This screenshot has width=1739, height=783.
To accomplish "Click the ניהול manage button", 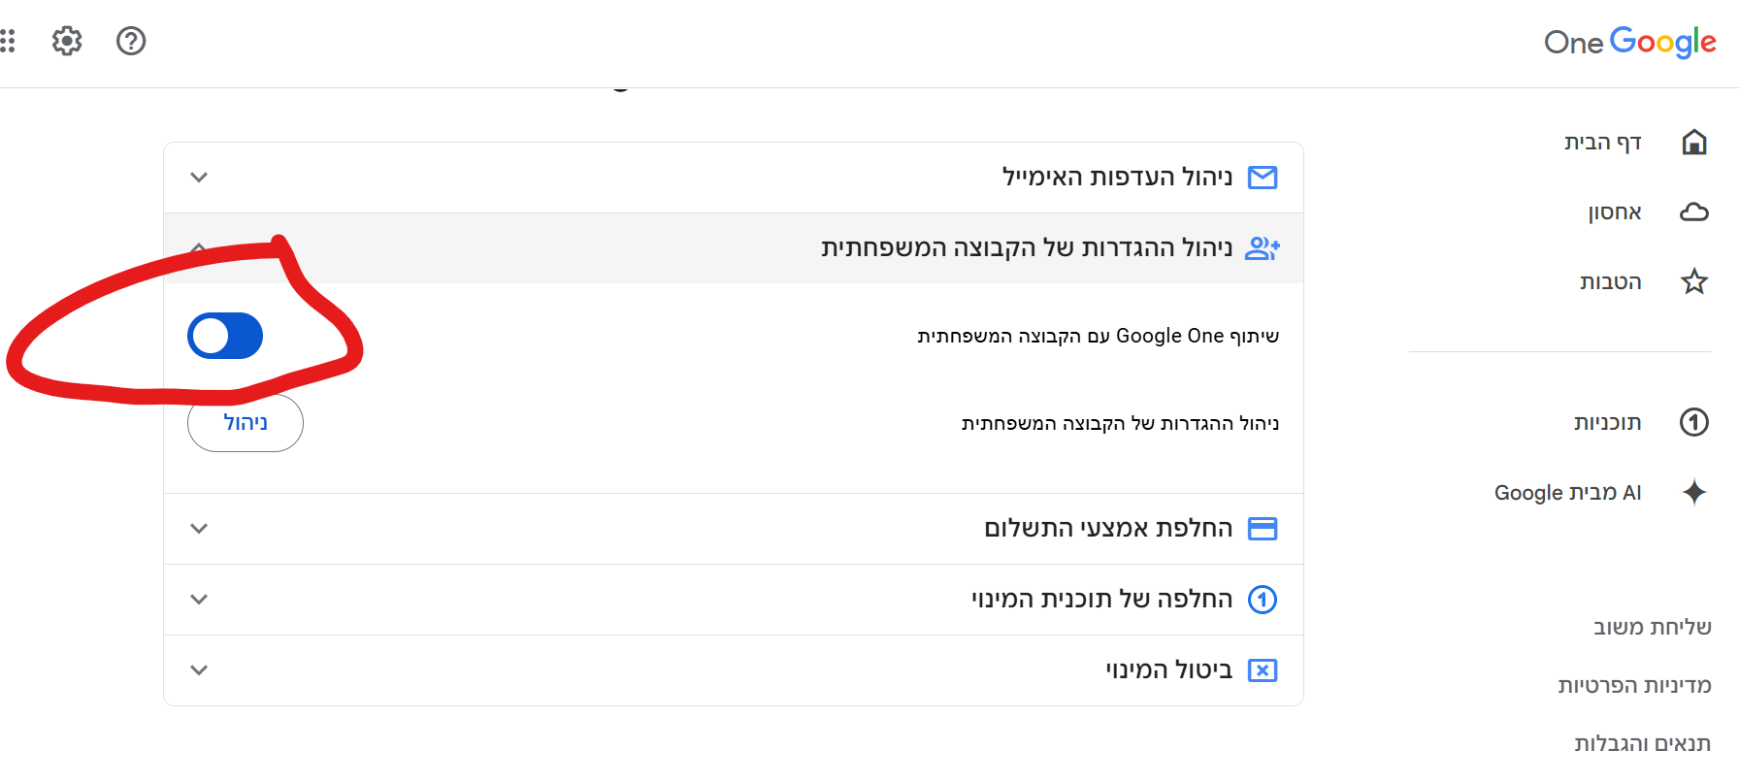I will 246,423.
